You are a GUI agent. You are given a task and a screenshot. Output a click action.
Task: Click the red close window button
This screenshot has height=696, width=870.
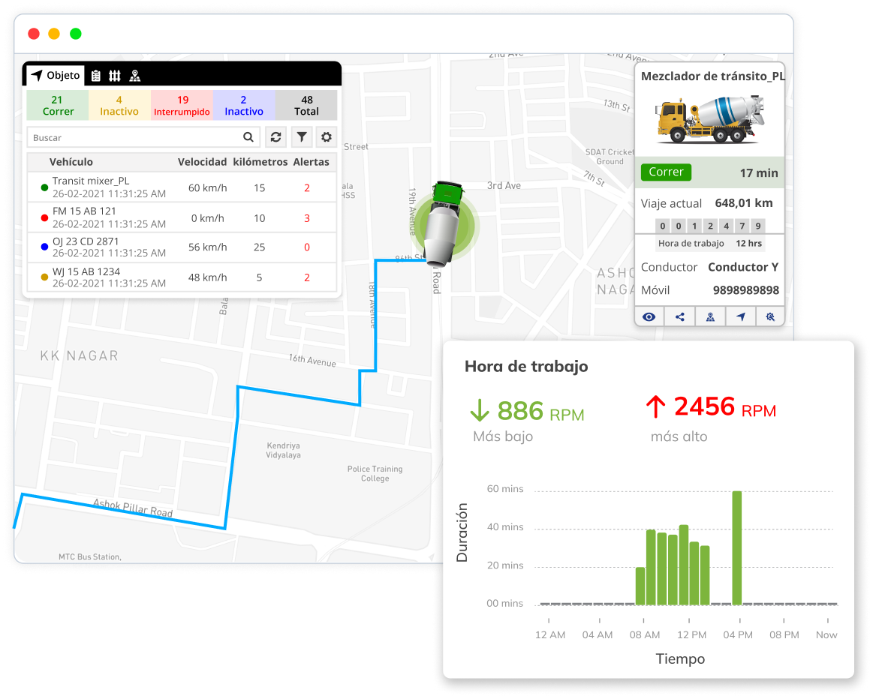pyautogui.click(x=34, y=34)
